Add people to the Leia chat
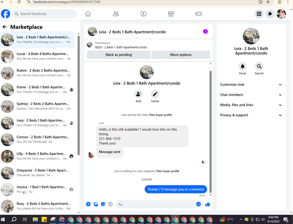 pos(138,94)
